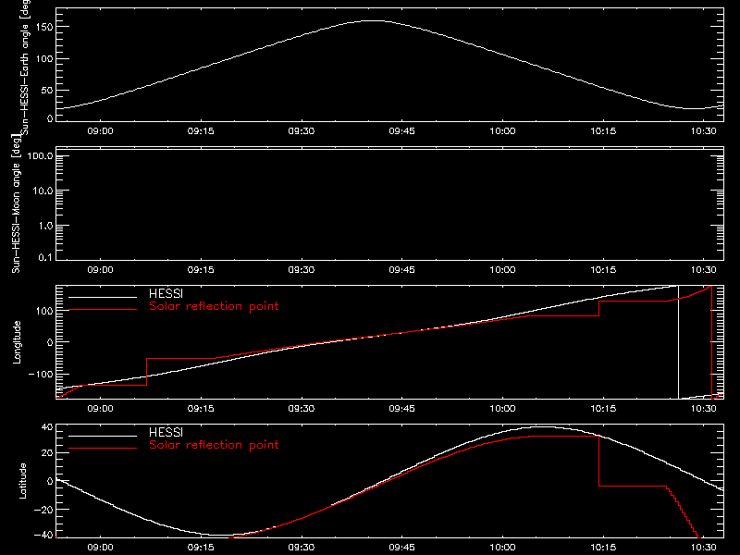Click the -20 tick on Latitude axis

point(43,510)
